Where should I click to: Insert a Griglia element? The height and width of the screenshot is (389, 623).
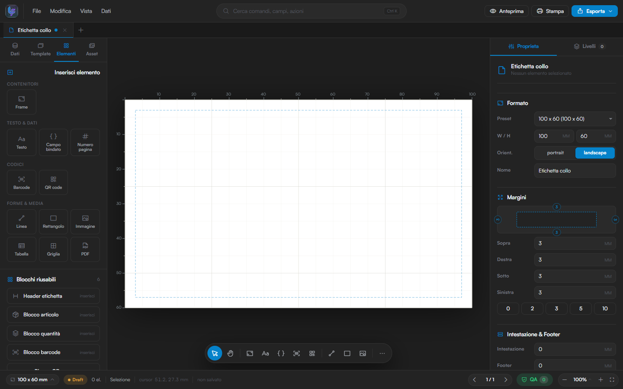tap(53, 249)
